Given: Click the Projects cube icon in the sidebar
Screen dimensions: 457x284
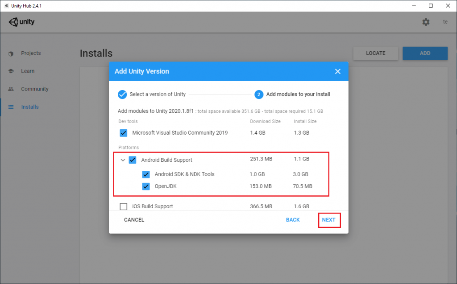Looking at the screenshot, I should tap(11, 54).
